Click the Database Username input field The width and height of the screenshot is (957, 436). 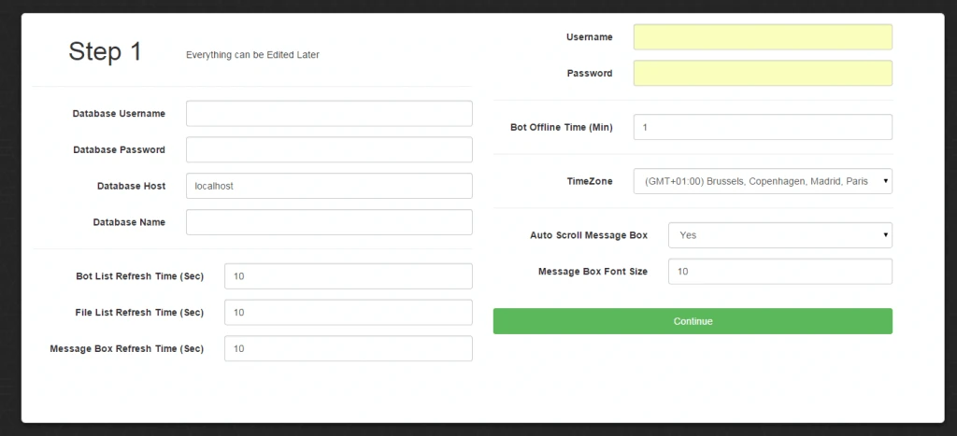tap(329, 113)
